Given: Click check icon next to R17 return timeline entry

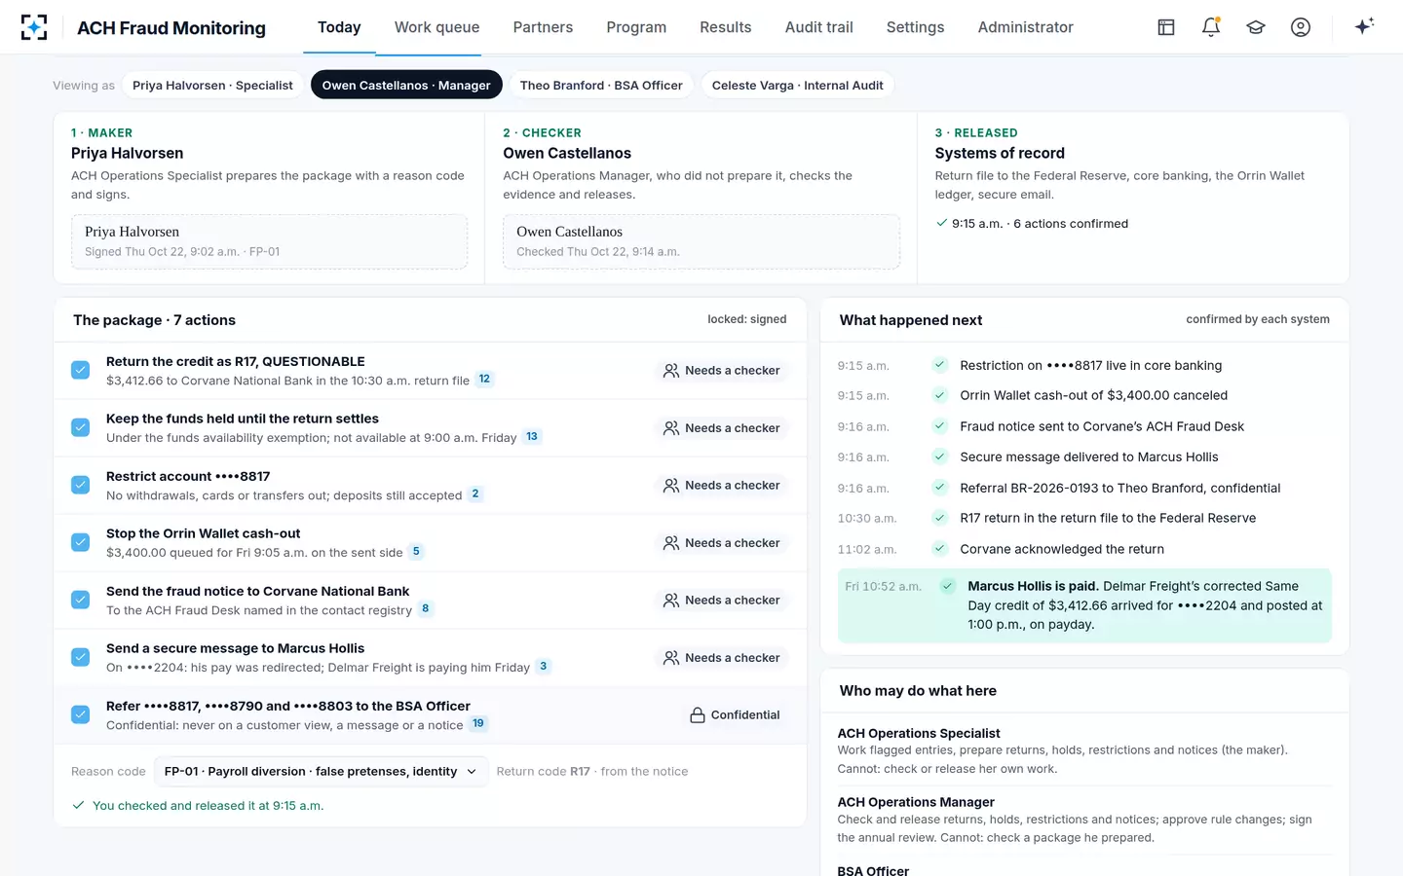Looking at the screenshot, I should (940, 518).
